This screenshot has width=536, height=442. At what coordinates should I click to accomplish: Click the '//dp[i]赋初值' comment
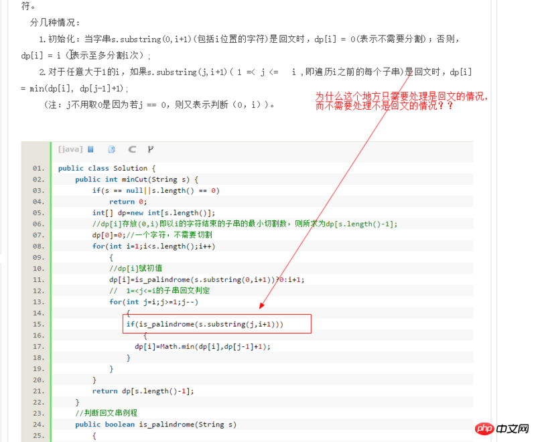[136, 269]
